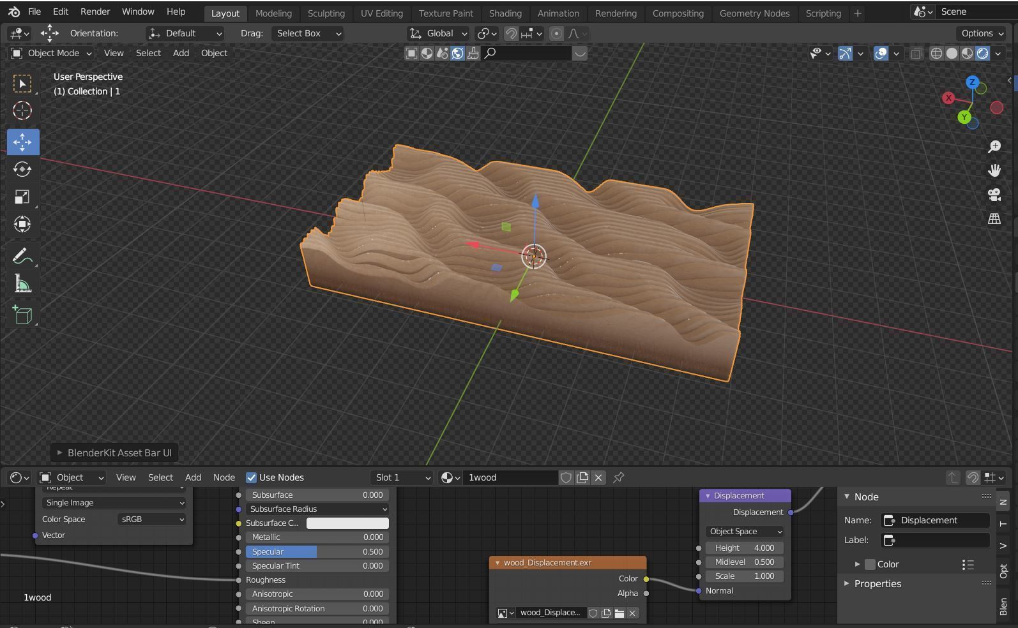Activate the Scale tool
The height and width of the screenshot is (628, 1018).
(x=22, y=197)
